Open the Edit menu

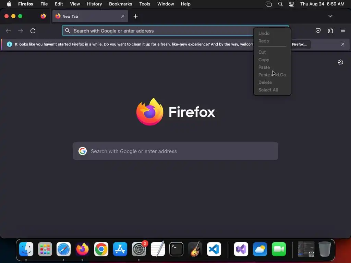pyautogui.click(x=59, y=4)
